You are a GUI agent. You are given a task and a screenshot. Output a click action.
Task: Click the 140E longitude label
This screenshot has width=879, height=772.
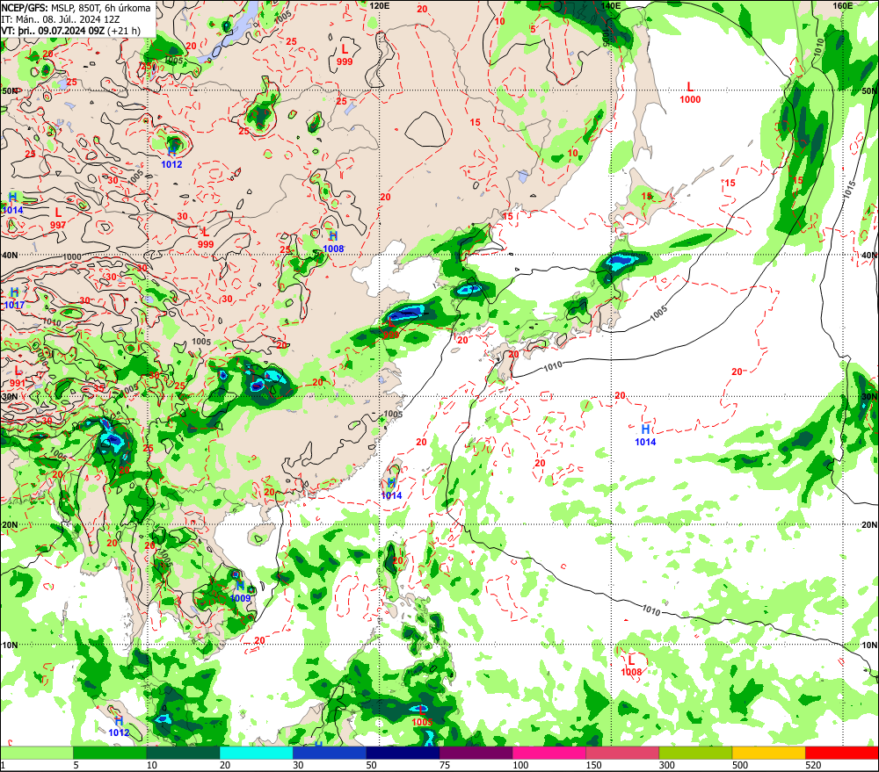pyautogui.click(x=611, y=5)
